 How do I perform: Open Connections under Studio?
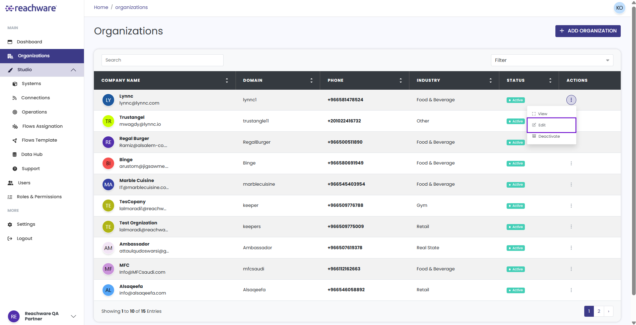coord(35,98)
